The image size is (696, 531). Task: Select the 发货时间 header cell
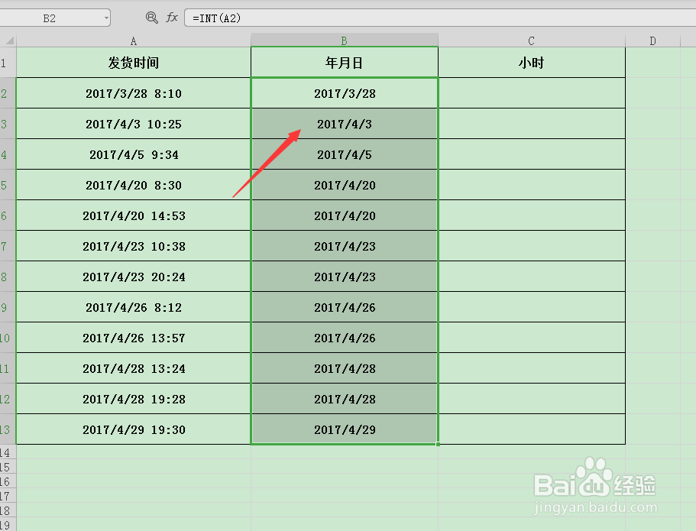[x=134, y=63]
